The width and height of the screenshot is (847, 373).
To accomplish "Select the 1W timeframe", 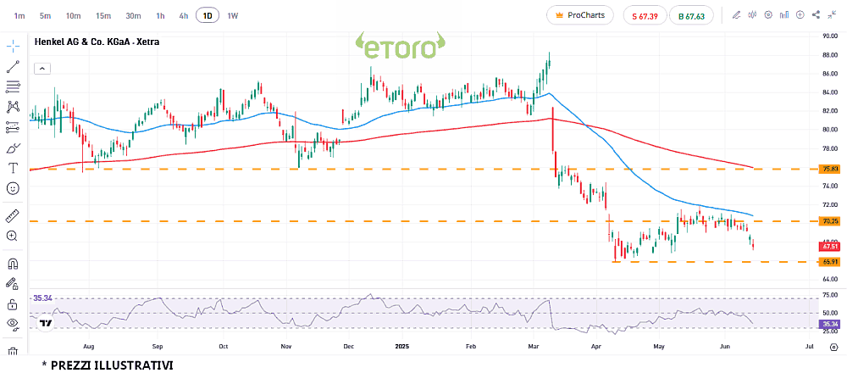I will click(x=232, y=15).
